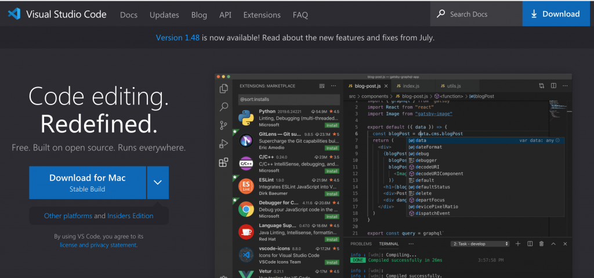Switch to the blog-post.js editor tab
The image size is (594, 278).
coord(367,86)
